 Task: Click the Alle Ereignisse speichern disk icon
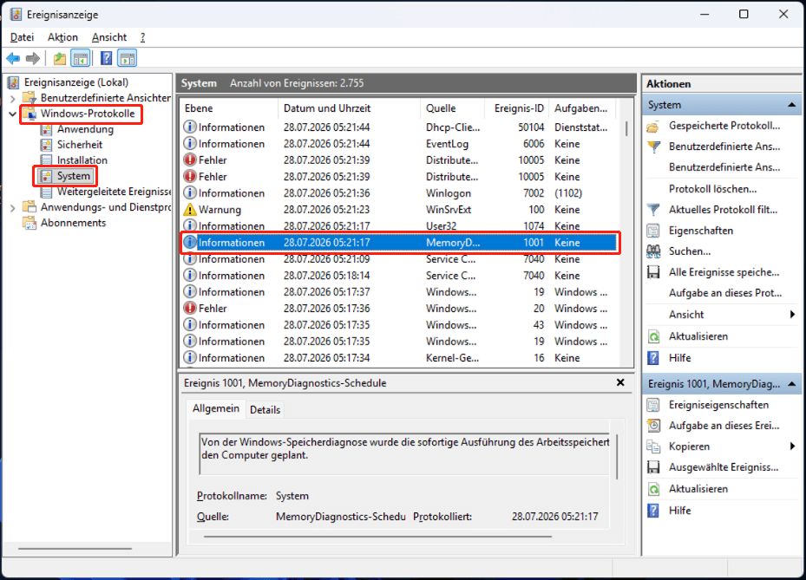coord(653,272)
